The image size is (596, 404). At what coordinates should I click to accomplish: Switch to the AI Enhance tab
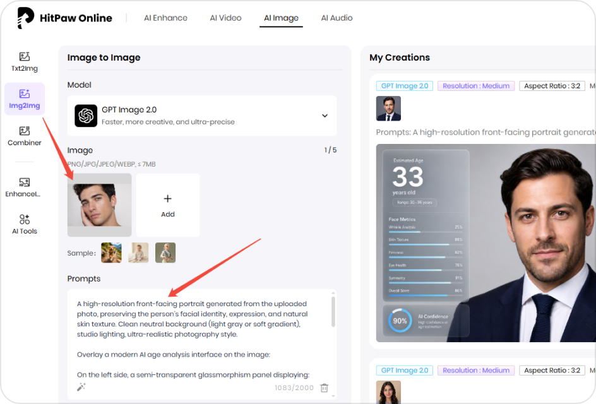pyautogui.click(x=165, y=18)
